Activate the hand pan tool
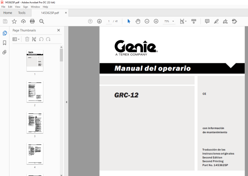Viewport: 248px width, 176px height. 138,21
